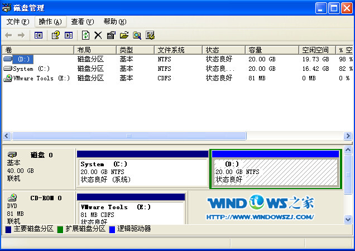Image resolution: width=355 pixels, height=251 pixels.
Task: Open the 操作(A) menu
Action: point(50,22)
